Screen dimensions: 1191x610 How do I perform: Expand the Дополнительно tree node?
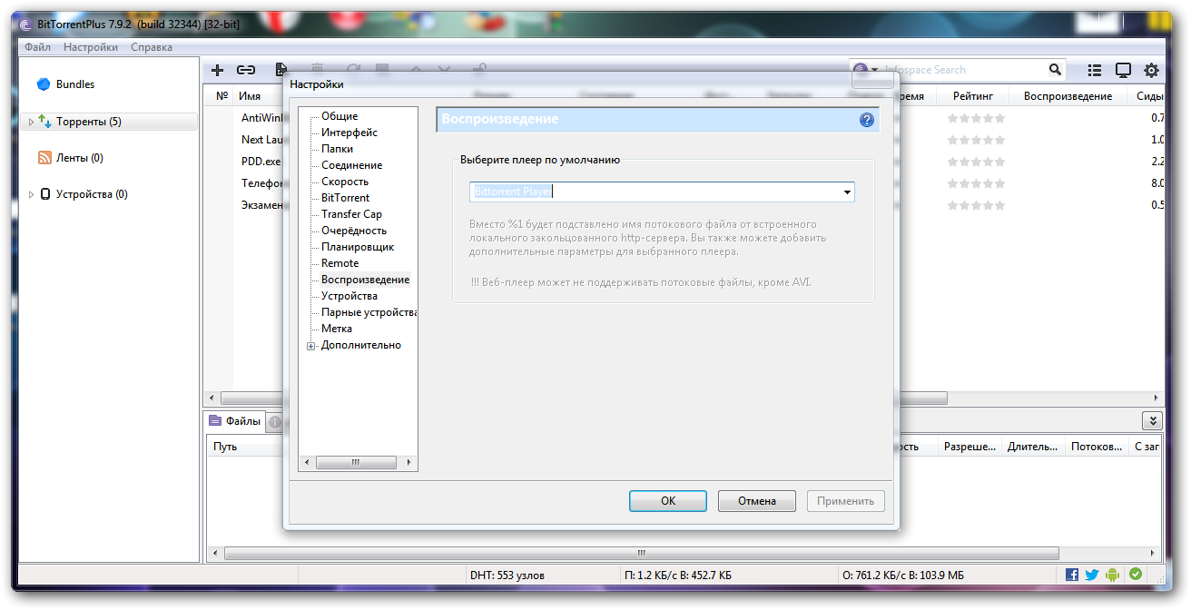click(x=311, y=346)
